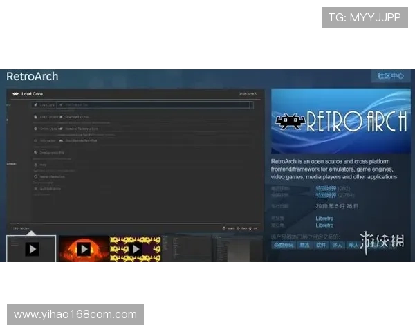Select the 复古 tag
The image size is (415, 332).
[x=304, y=245]
